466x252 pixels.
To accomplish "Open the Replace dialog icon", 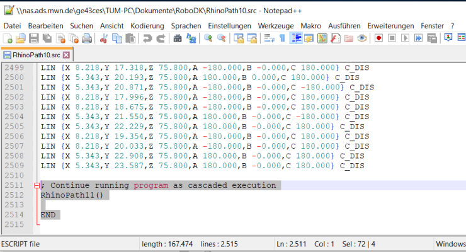I will [191, 38].
